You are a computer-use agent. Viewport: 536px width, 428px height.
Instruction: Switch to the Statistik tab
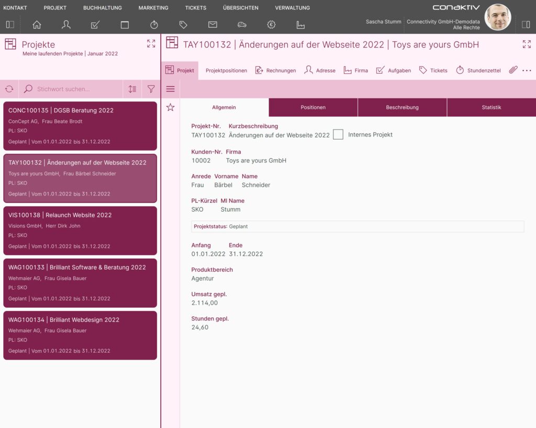click(x=491, y=107)
